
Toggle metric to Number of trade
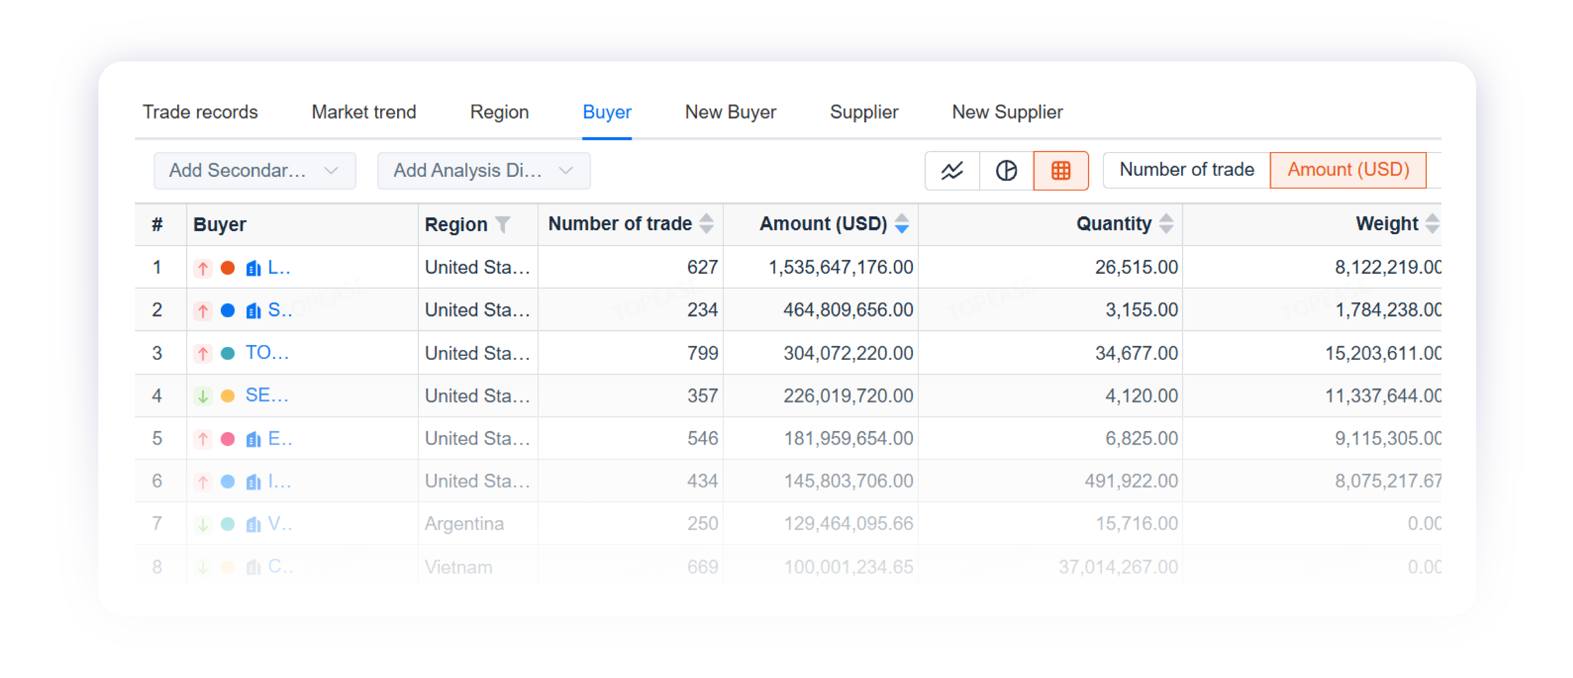[x=1186, y=170]
